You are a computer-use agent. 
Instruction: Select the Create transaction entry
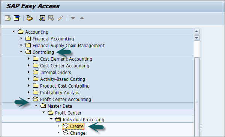click(73, 126)
